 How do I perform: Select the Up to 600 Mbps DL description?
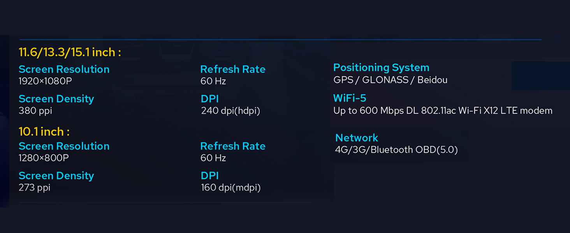443,111
